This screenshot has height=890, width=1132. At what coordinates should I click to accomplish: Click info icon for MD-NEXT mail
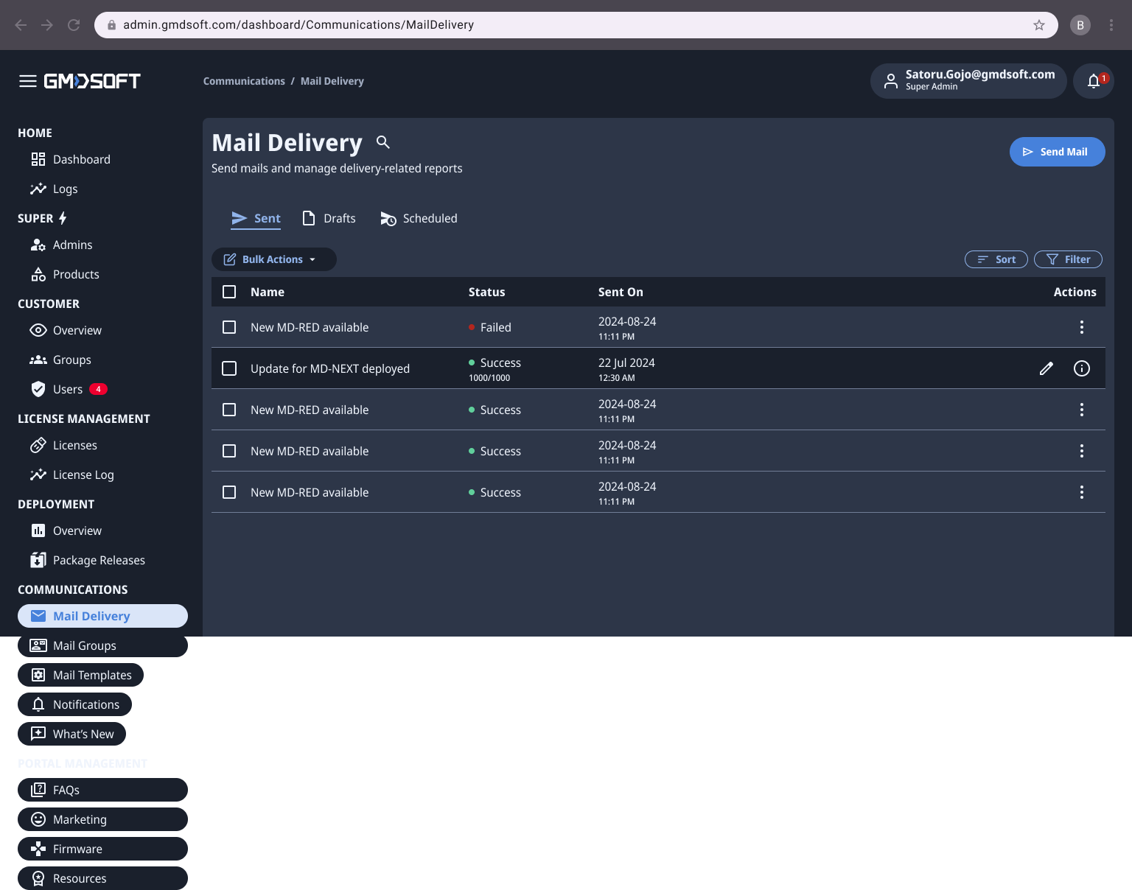pos(1082,368)
